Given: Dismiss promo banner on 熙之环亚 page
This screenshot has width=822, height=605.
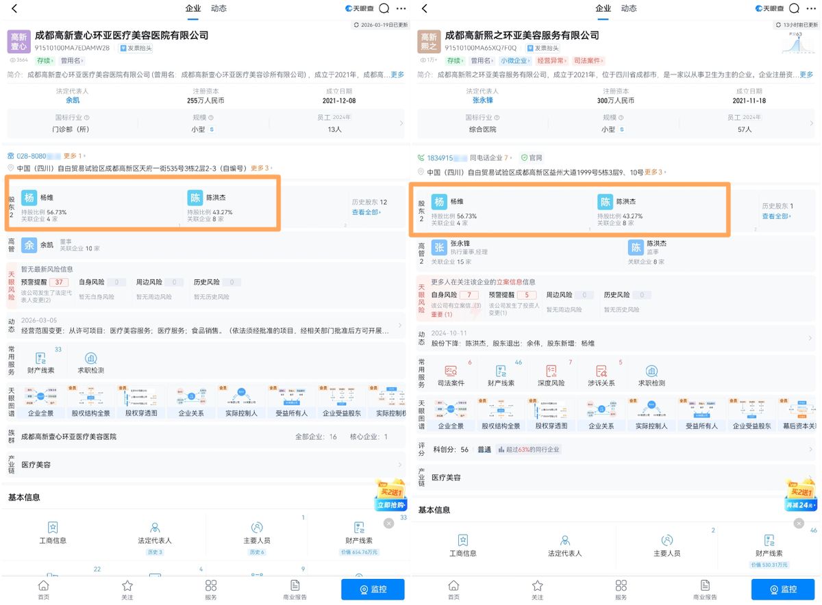Looking at the screenshot, I should click(799, 524).
